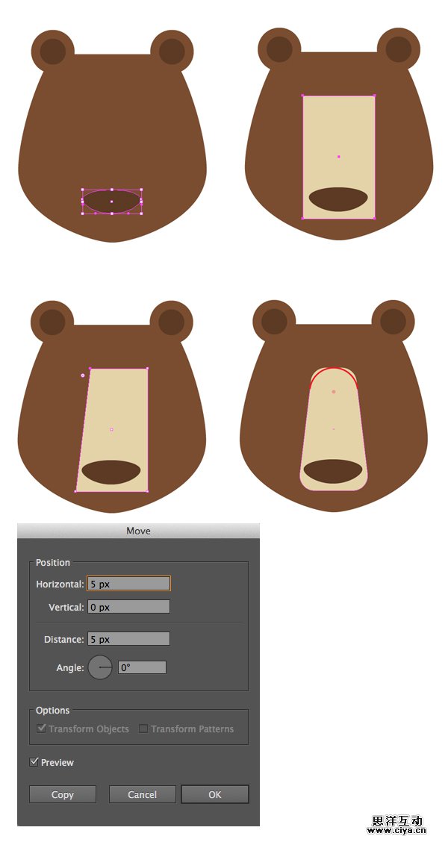Confirm the move with OK
Image resolution: width=448 pixels, height=842 pixels.
[x=215, y=794]
